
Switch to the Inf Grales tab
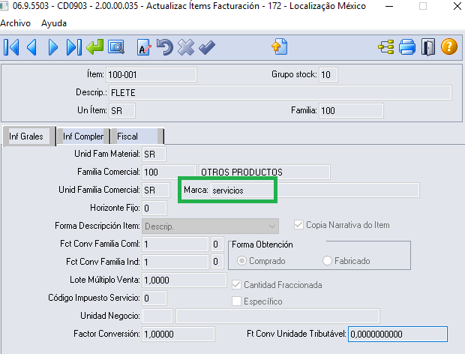pos(29,136)
